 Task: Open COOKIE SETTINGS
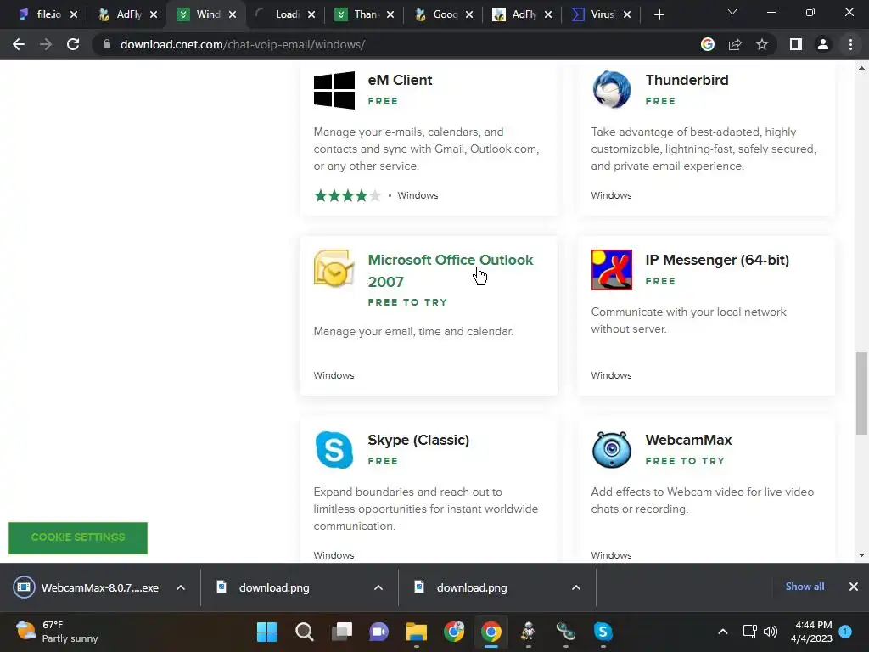(x=78, y=537)
